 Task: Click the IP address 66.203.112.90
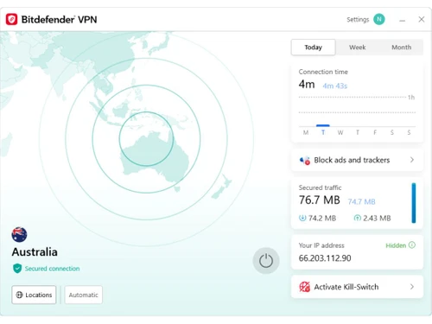(x=325, y=258)
